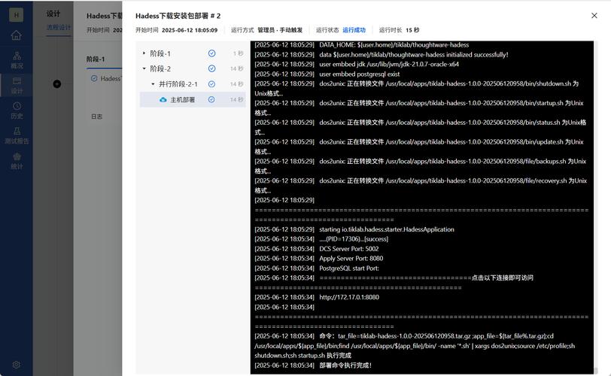Open 统计 statistics in sidebar

coord(17,161)
